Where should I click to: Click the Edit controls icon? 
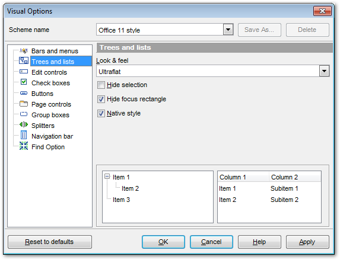click(24, 72)
